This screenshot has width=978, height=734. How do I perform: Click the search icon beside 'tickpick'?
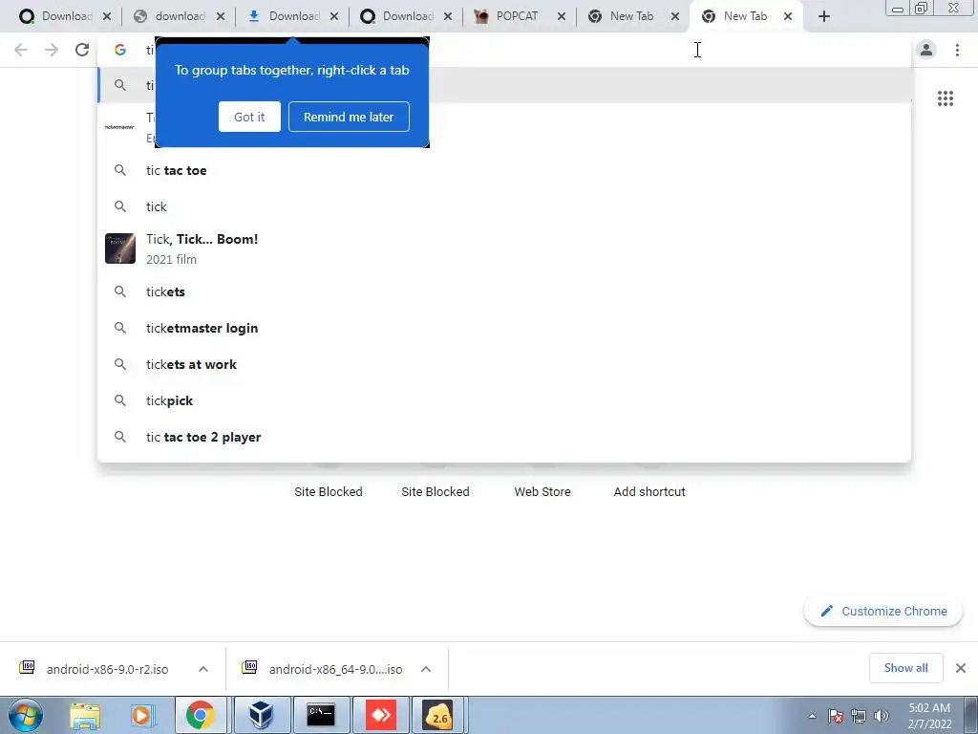tap(119, 400)
